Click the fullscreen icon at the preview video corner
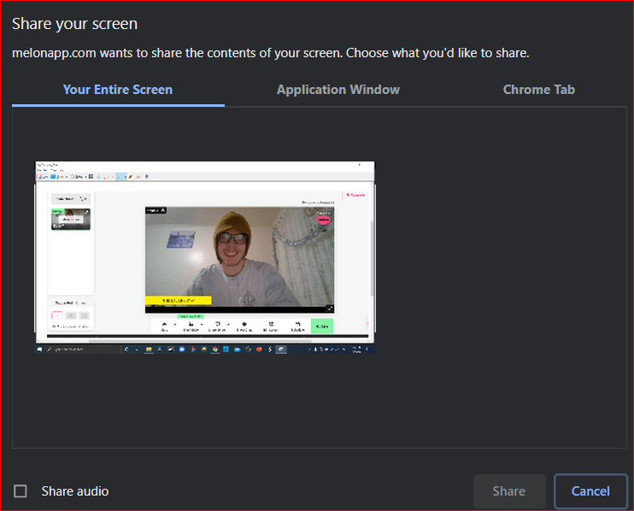 click(x=329, y=308)
